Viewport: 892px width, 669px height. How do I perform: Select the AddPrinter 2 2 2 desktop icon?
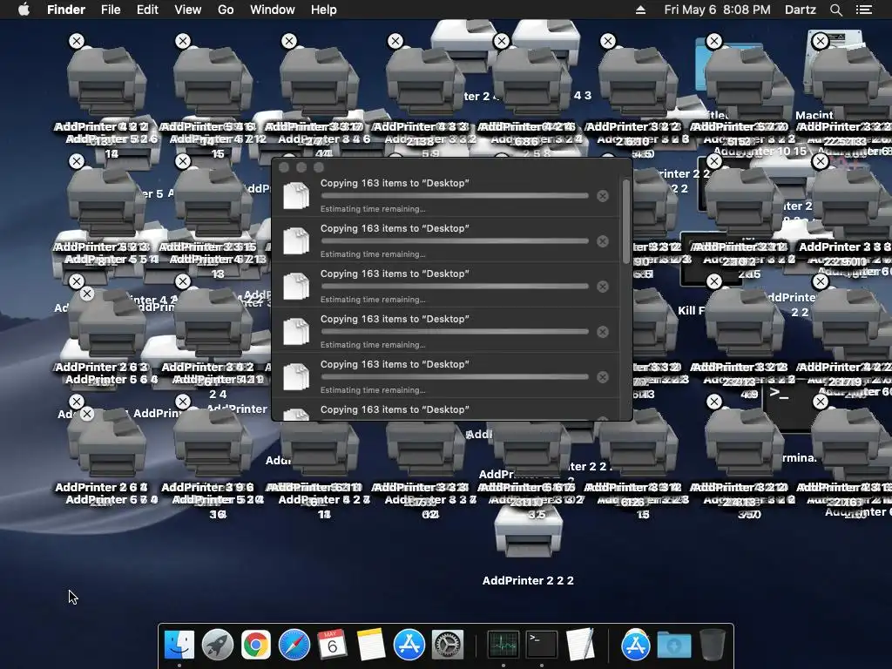pos(528,533)
